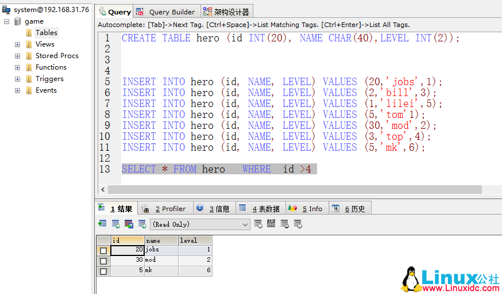Click the Profiler tab binoculars icon
The height and width of the screenshot is (294, 502).
[145, 208]
